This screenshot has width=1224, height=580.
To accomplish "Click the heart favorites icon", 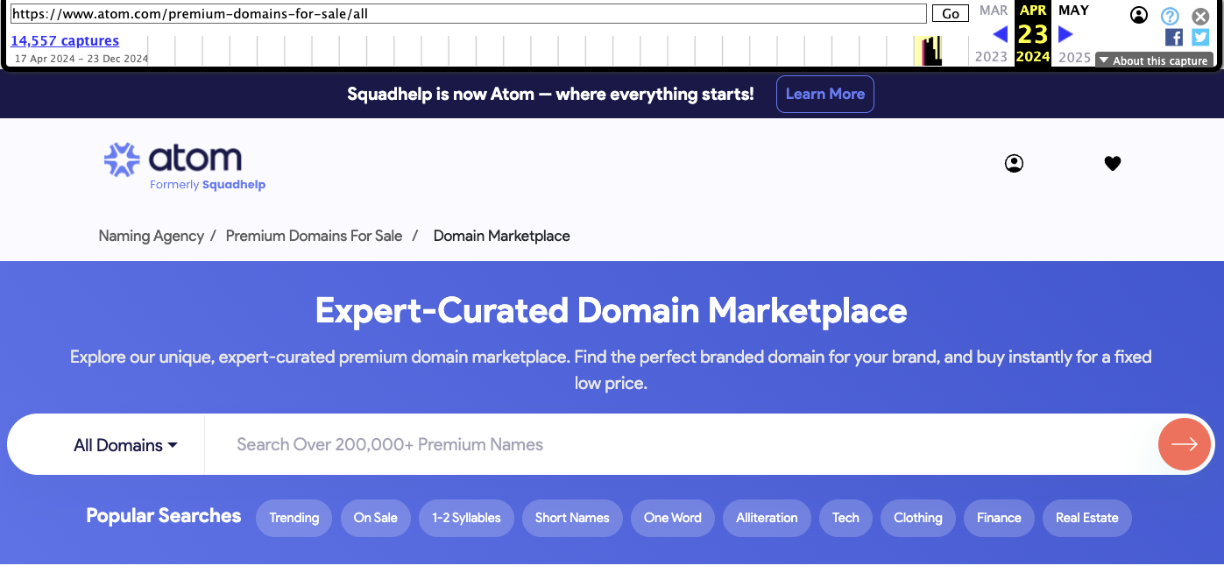I will [1113, 163].
